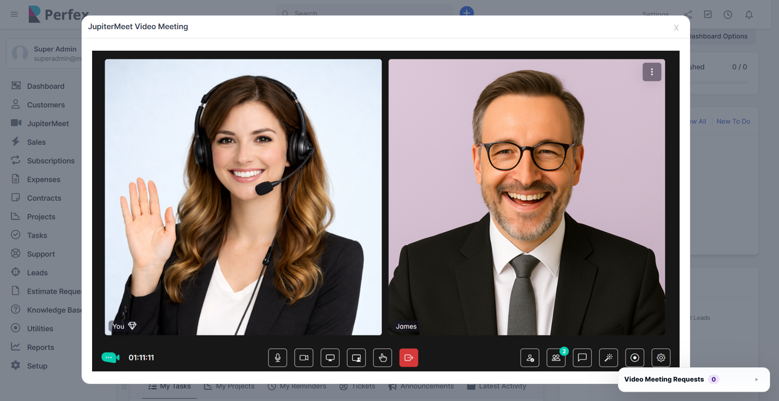Open the user approval icon in toolbar
Screen dimensions: 779x401
pos(530,358)
